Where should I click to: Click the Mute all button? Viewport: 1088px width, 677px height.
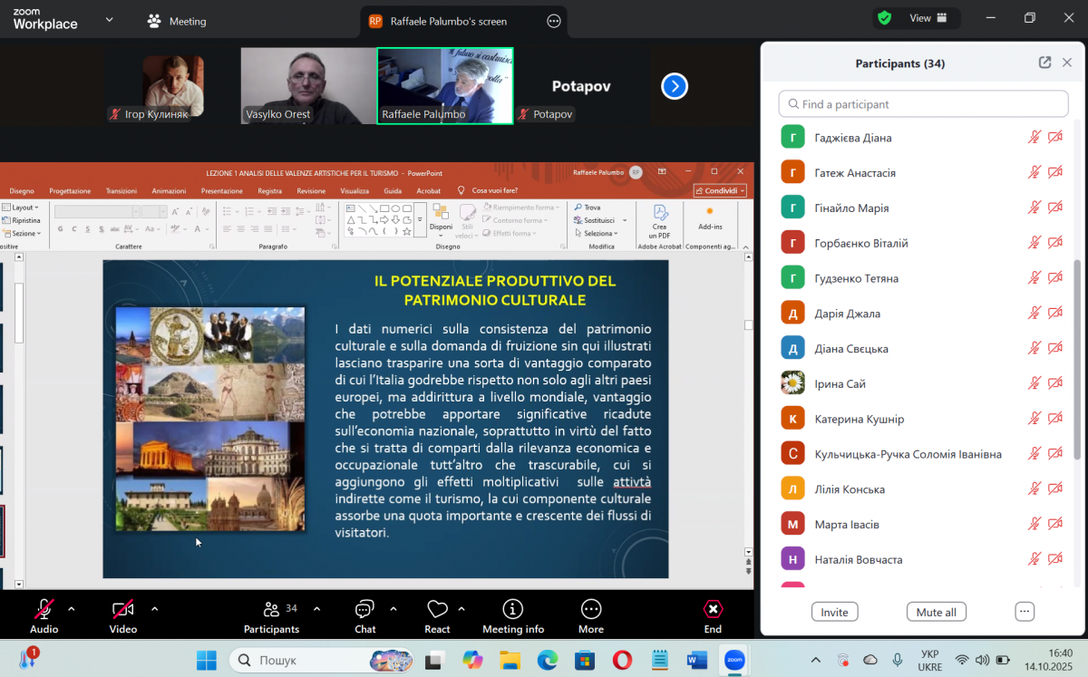tap(936, 612)
